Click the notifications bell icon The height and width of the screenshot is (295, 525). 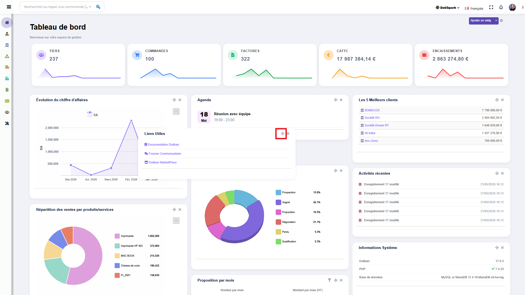pos(501,7)
